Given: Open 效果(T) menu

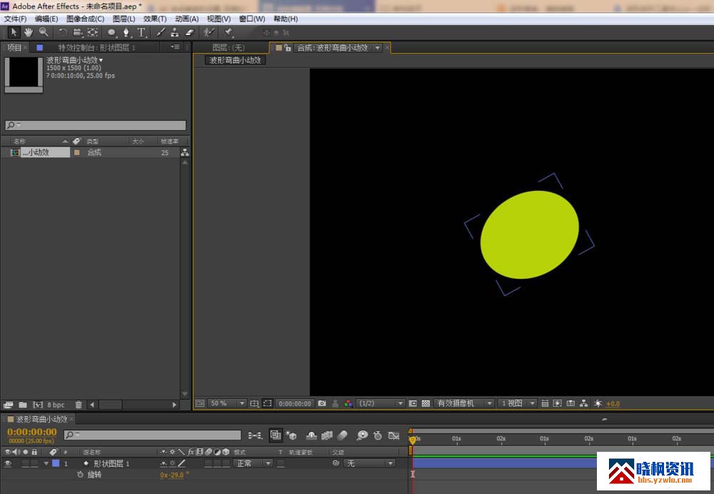Looking at the screenshot, I should [155, 19].
